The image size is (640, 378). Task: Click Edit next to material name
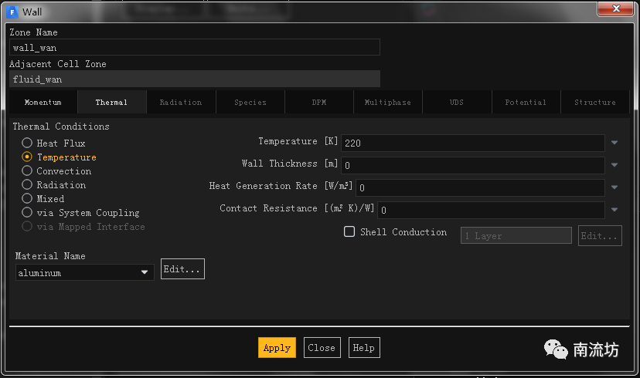pyautogui.click(x=182, y=269)
